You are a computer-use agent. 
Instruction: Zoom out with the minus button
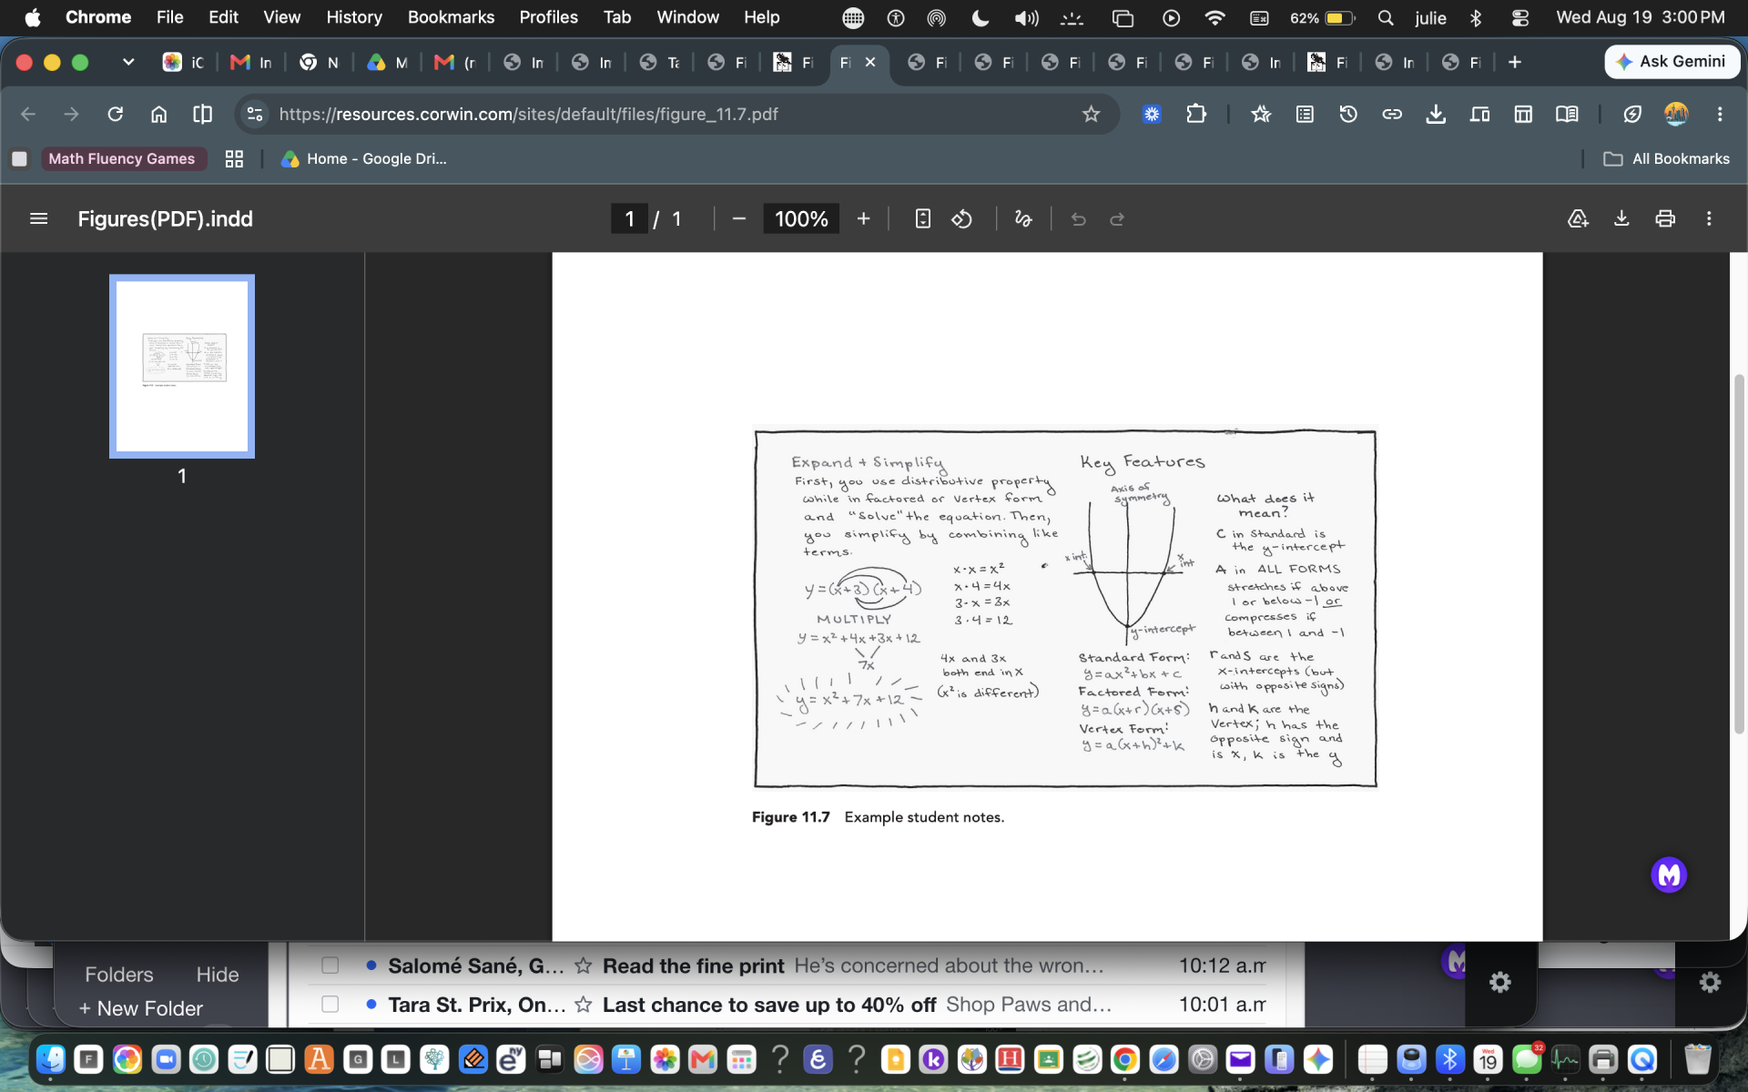coord(739,218)
